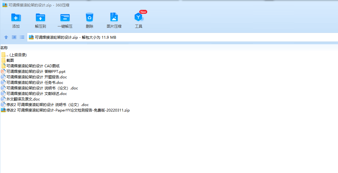Click the zip archive icon beside PaperYY report
Image resolution: width=338 pixels, height=173 pixels.
3,110
